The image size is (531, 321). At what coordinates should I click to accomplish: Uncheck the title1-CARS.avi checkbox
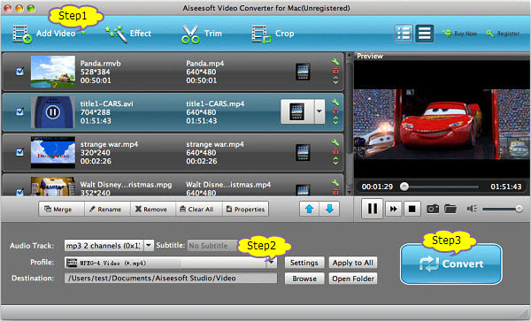(x=19, y=111)
